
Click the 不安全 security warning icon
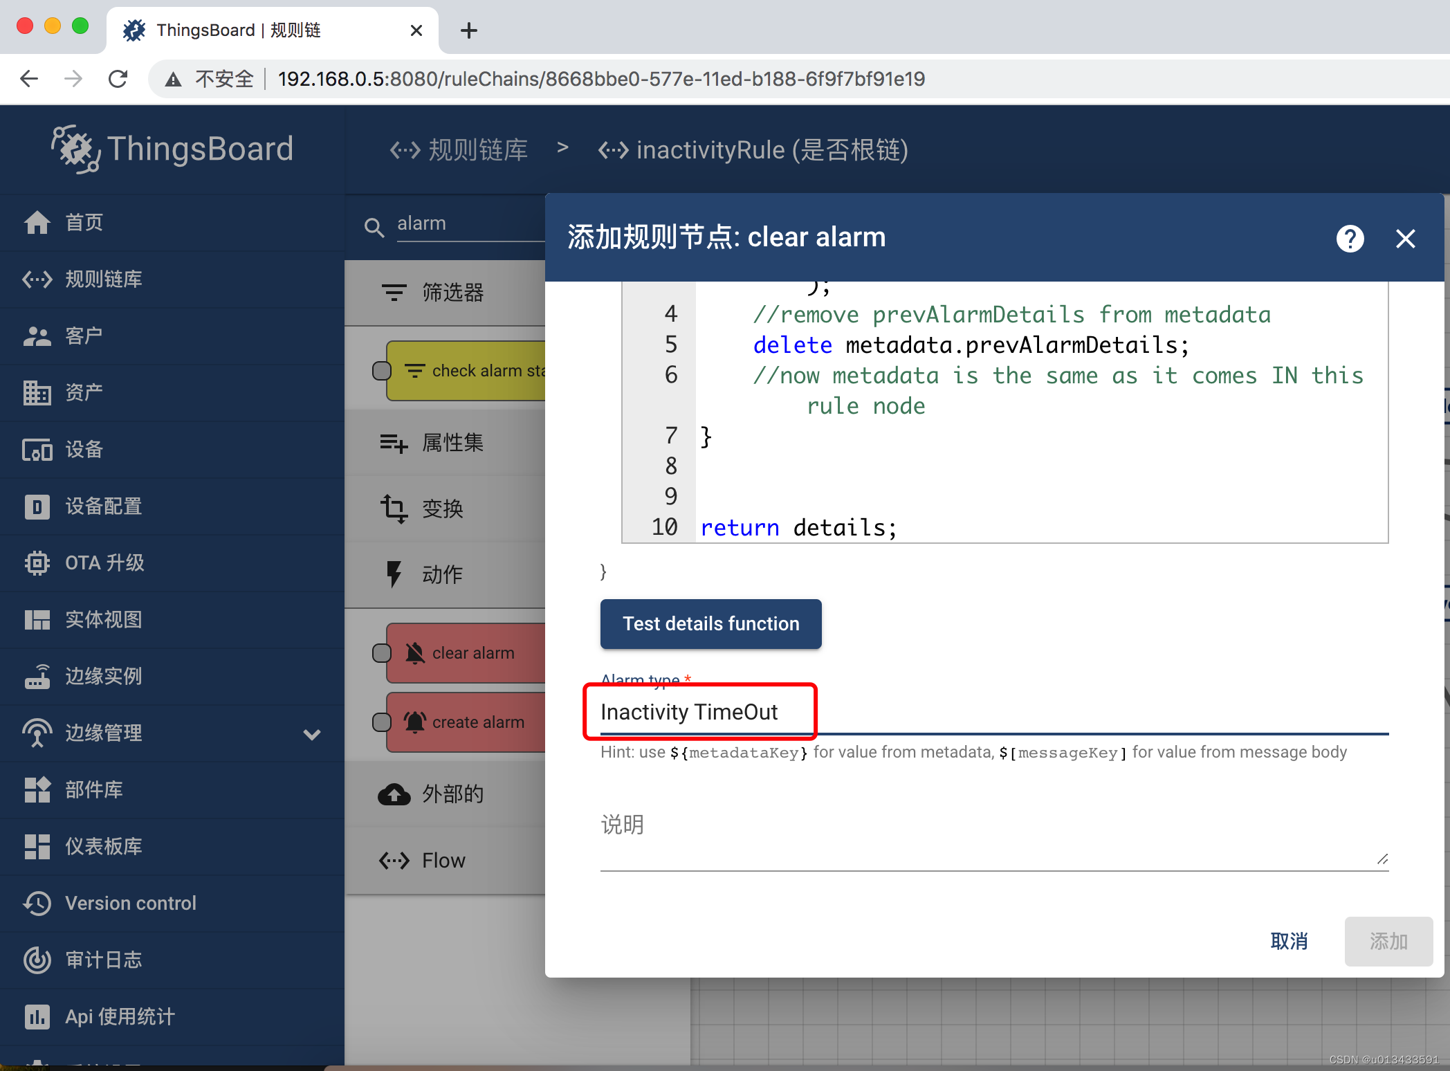click(x=174, y=79)
